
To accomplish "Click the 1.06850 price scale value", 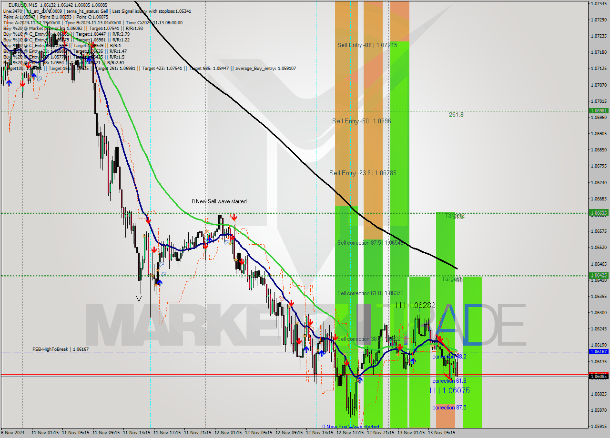I will [x=599, y=149].
